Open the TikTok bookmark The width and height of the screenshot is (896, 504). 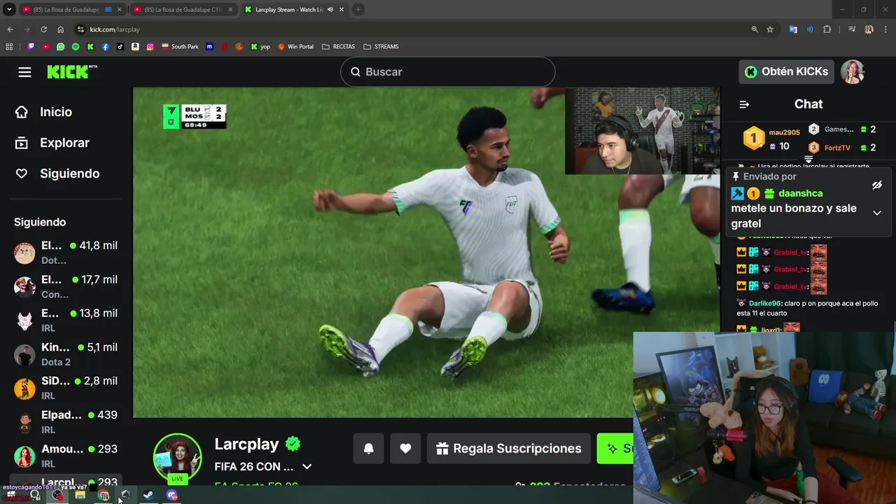(120, 47)
